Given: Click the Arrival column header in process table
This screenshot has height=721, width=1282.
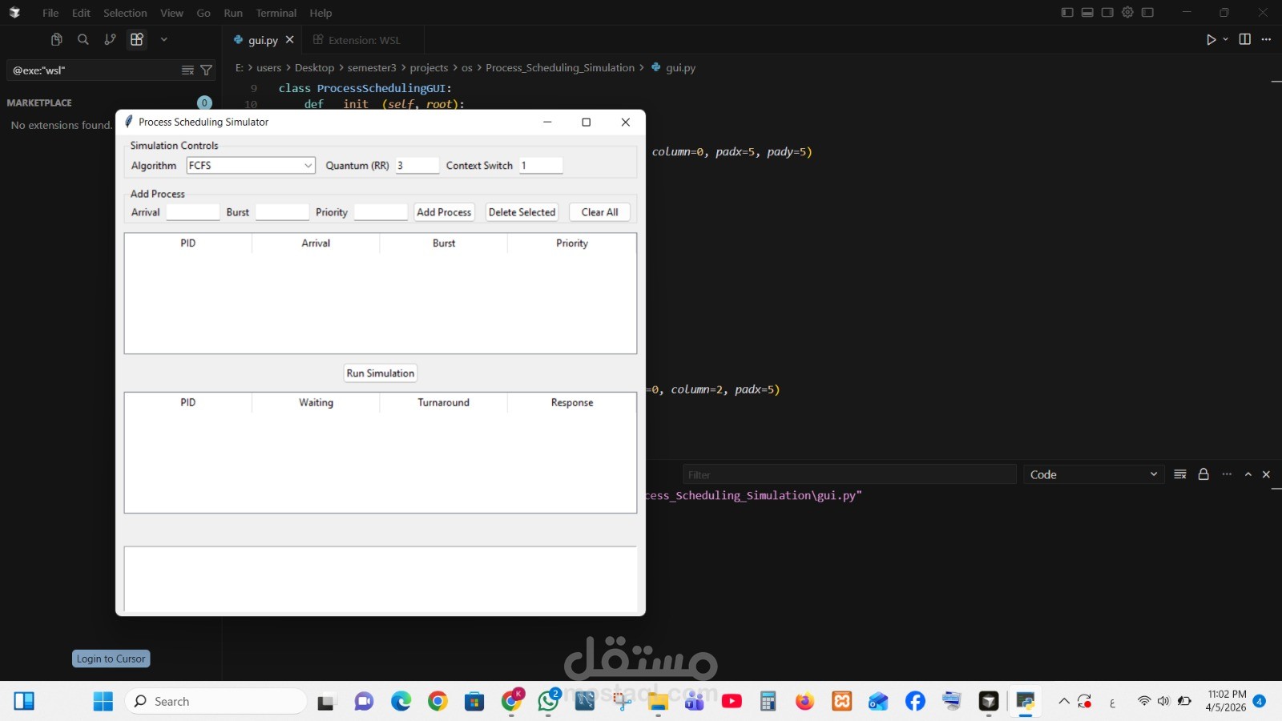Looking at the screenshot, I should pyautogui.click(x=316, y=244).
